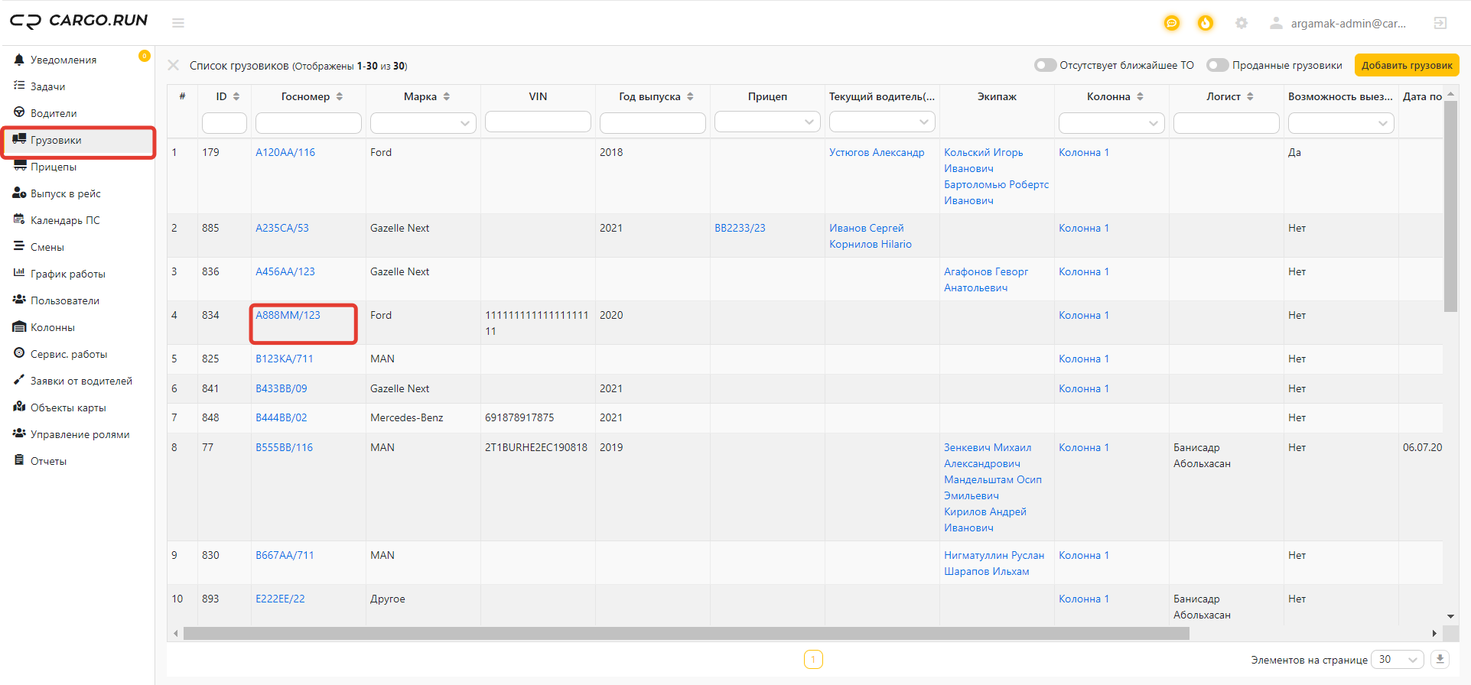Download table via export icon
The image size is (1471, 685).
pyautogui.click(x=1440, y=659)
